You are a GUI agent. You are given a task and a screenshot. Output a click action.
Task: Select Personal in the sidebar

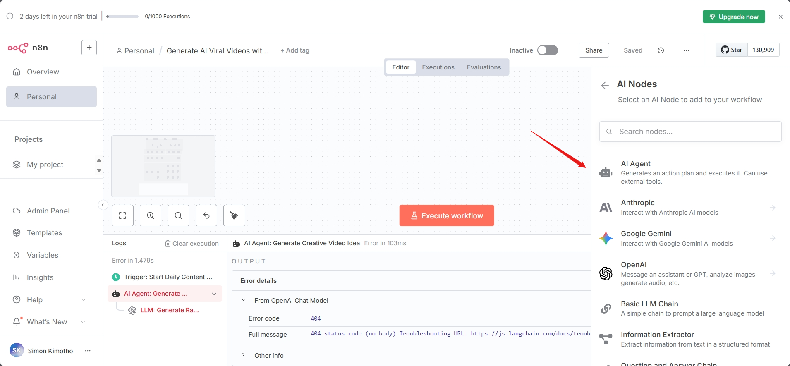(x=51, y=97)
